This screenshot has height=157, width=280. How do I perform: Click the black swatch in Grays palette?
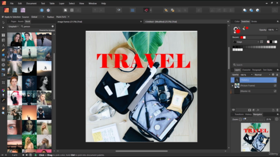coord(234,47)
